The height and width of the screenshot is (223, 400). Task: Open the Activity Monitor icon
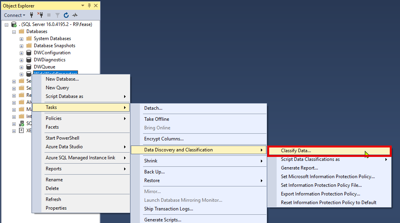click(75, 15)
